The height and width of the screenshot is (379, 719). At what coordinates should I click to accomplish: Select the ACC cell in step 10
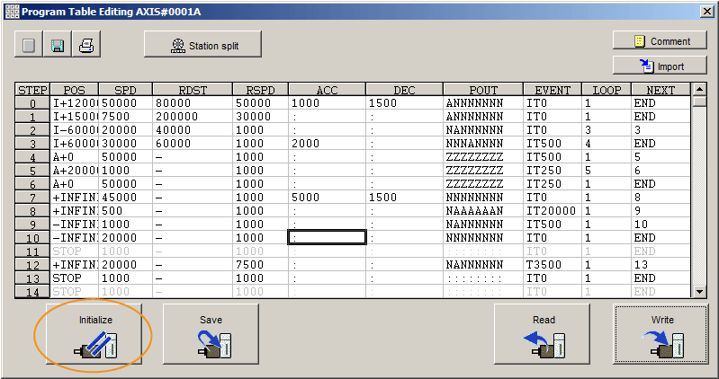coord(327,238)
